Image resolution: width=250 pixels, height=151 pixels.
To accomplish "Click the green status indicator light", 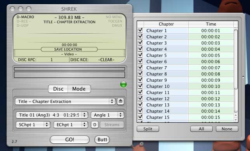I will (x=123, y=84).
